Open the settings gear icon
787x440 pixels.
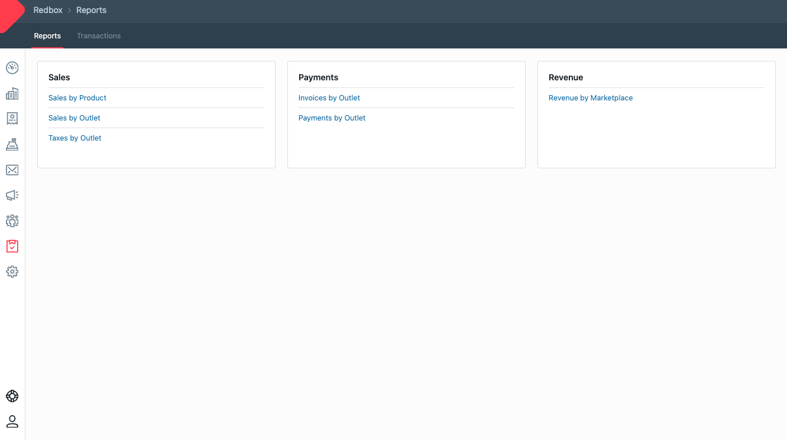click(x=12, y=272)
